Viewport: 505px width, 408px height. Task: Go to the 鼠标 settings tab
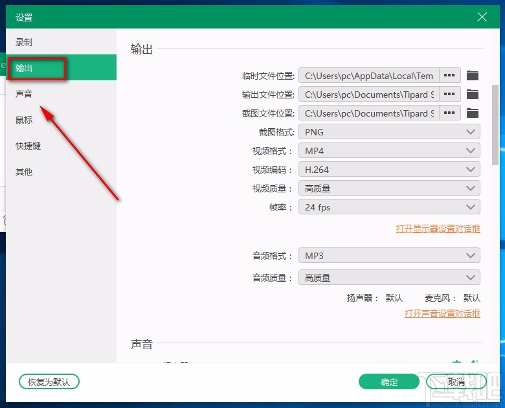(62, 120)
